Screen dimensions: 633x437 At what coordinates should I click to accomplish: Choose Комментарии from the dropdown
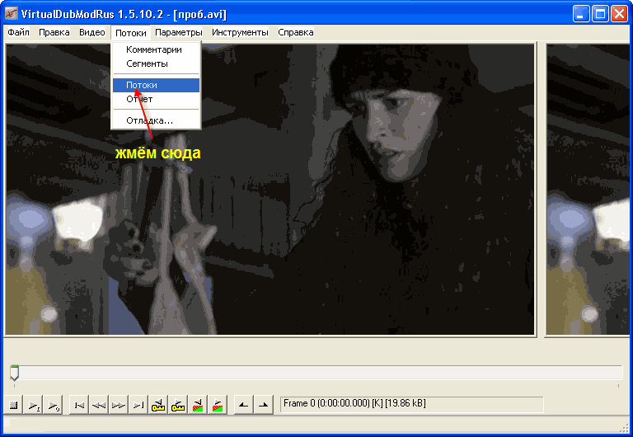coord(157,49)
